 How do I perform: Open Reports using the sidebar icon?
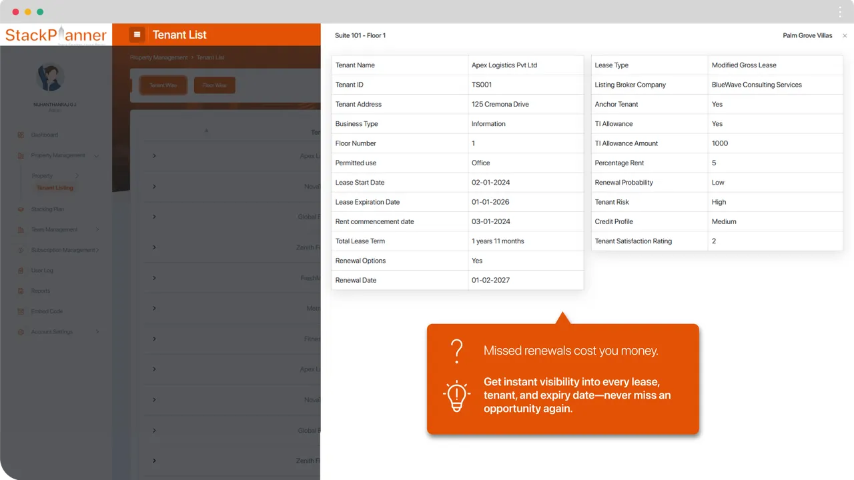pos(22,291)
